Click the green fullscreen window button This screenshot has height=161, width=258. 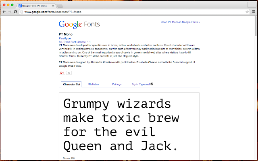(12, 5)
